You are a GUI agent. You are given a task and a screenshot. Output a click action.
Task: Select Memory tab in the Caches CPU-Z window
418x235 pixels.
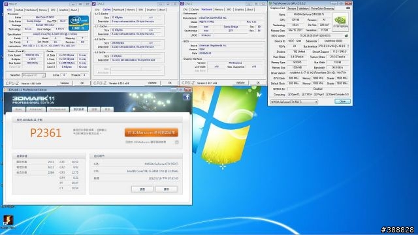click(131, 10)
